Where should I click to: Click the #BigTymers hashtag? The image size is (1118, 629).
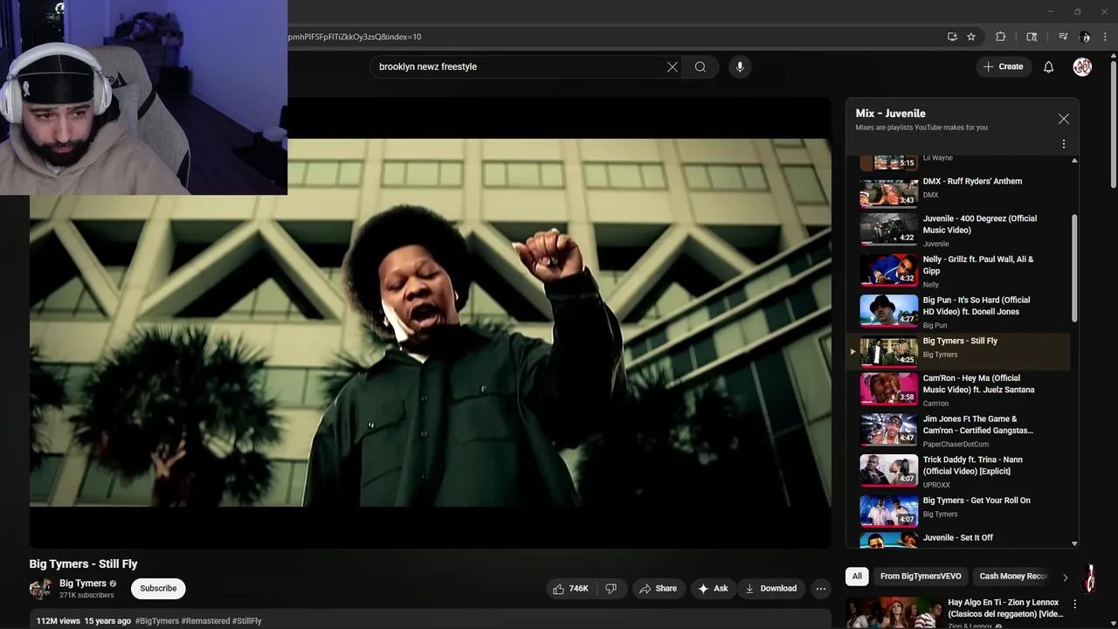(x=157, y=621)
